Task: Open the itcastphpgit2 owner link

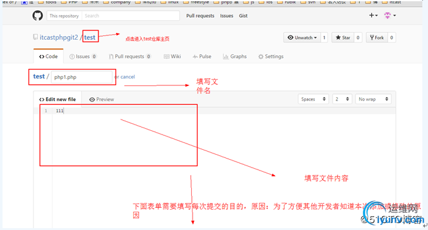Action: 59,37
